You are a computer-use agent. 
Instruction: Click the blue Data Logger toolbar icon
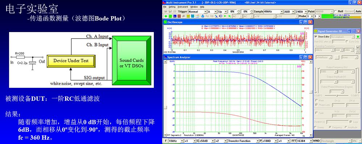click(193, 16)
